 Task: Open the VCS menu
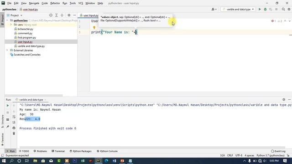81,3
